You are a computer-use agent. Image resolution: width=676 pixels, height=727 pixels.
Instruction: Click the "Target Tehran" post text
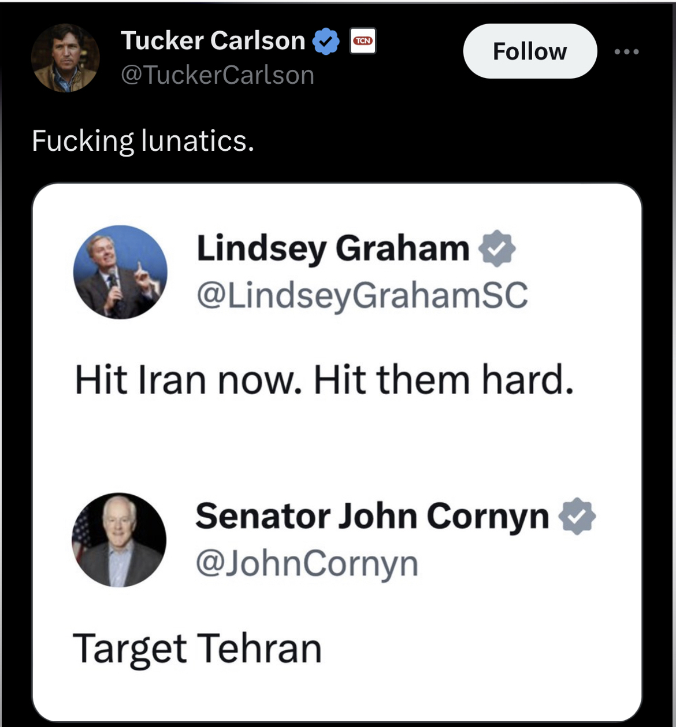point(197,648)
